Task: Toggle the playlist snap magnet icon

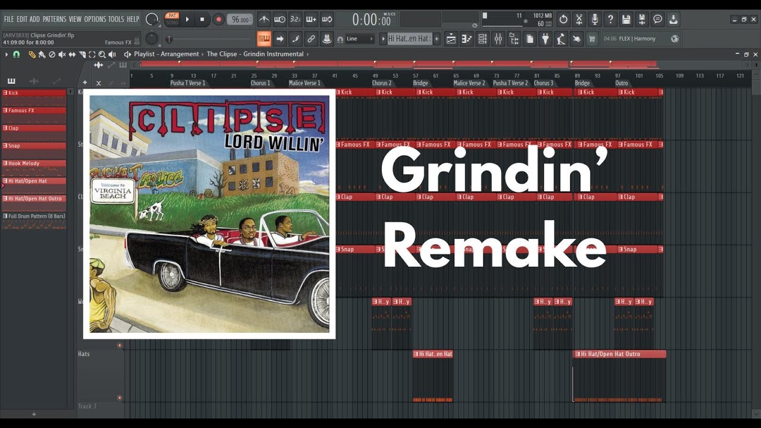Action: coord(16,54)
